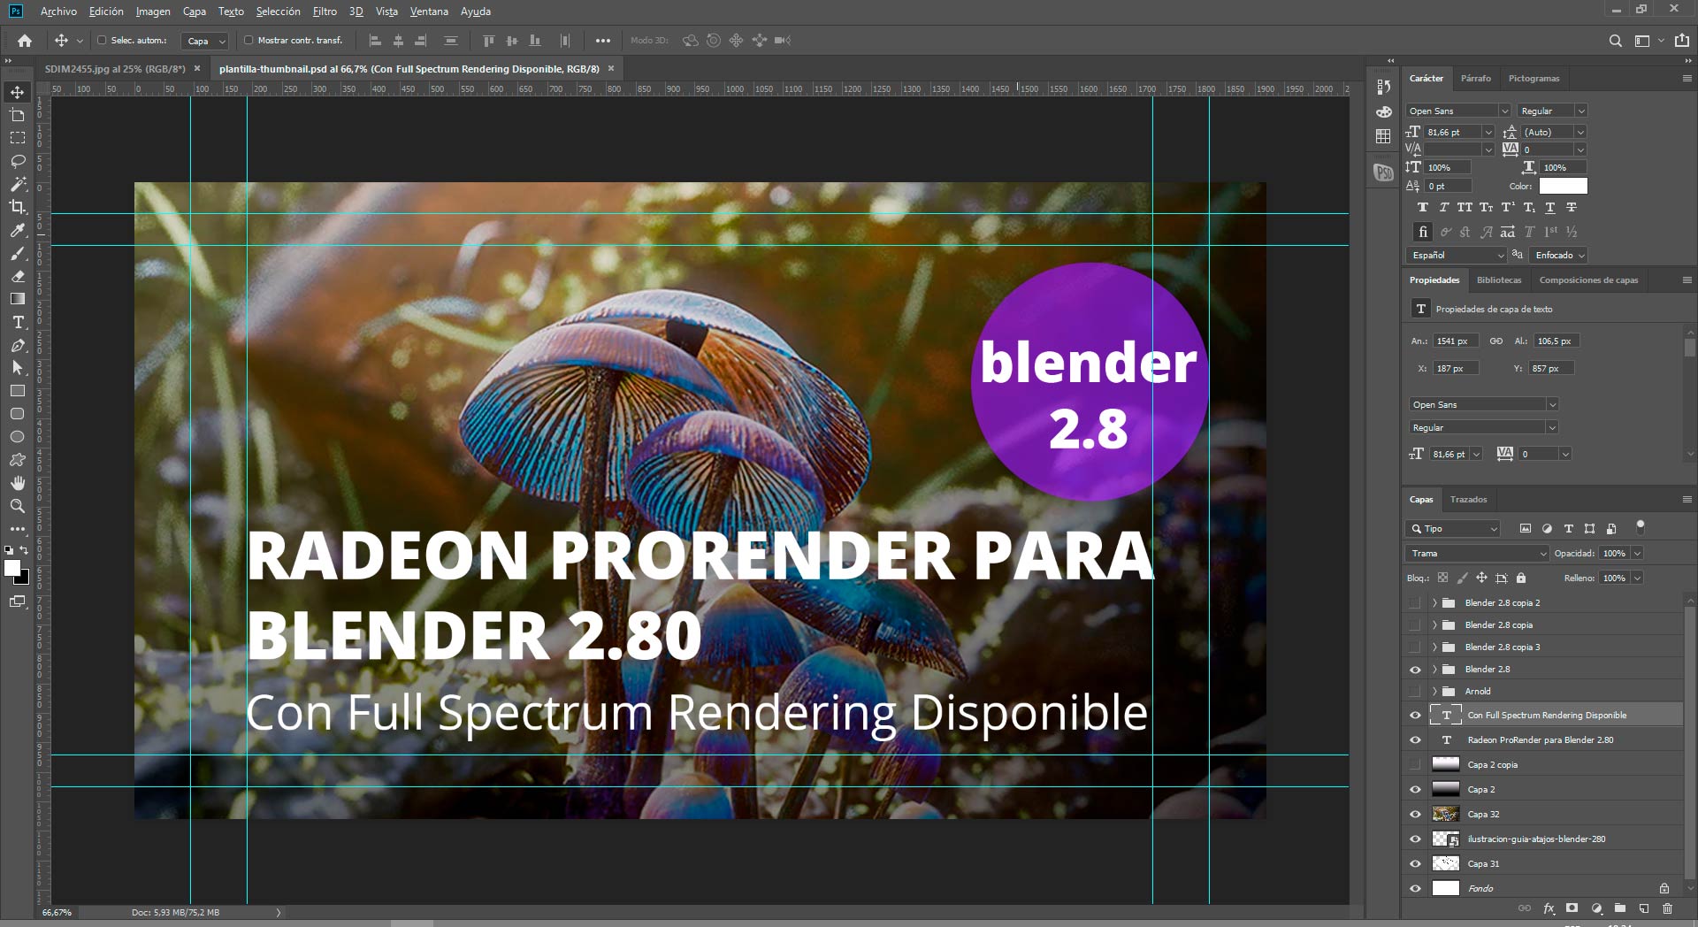The width and height of the screenshot is (1698, 927).
Task: Hide the Fondo layer
Action: pos(1415,889)
